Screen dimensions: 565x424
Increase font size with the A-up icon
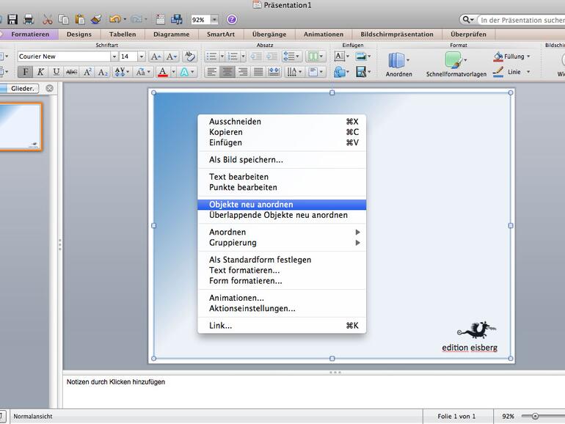pos(156,56)
